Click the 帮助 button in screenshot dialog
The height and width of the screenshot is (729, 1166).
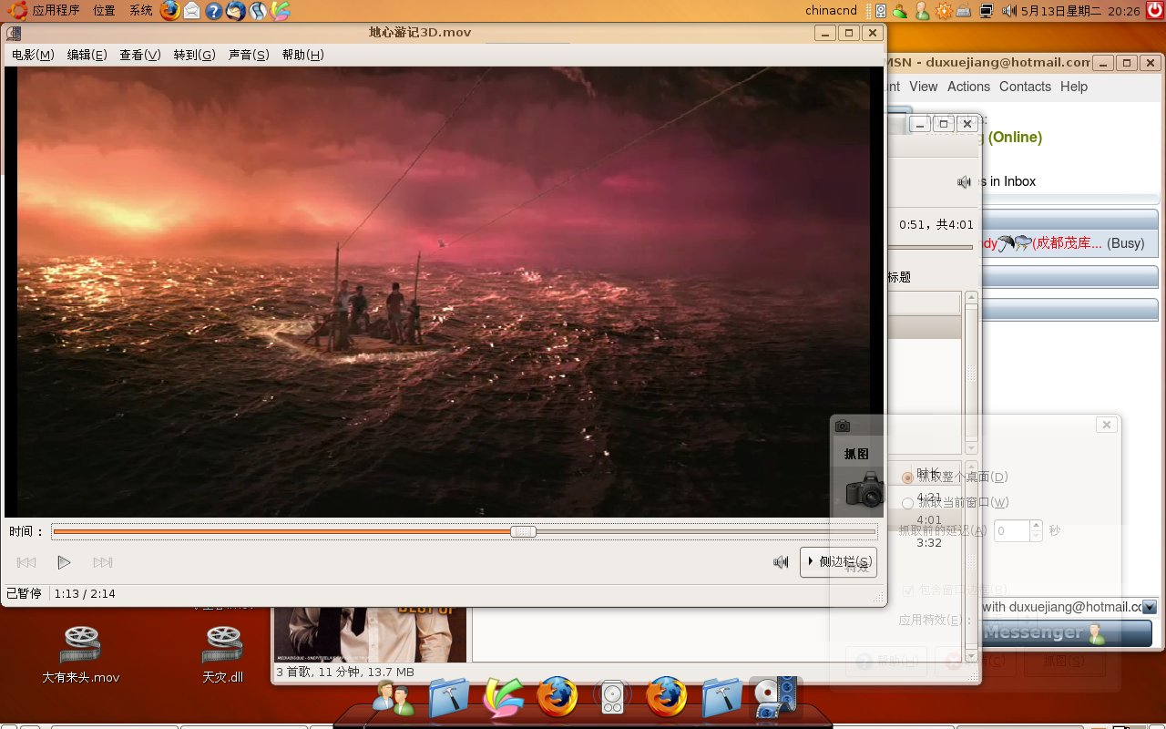pos(886,662)
